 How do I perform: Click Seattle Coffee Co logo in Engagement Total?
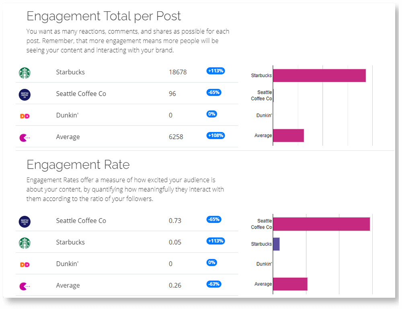(25, 95)
